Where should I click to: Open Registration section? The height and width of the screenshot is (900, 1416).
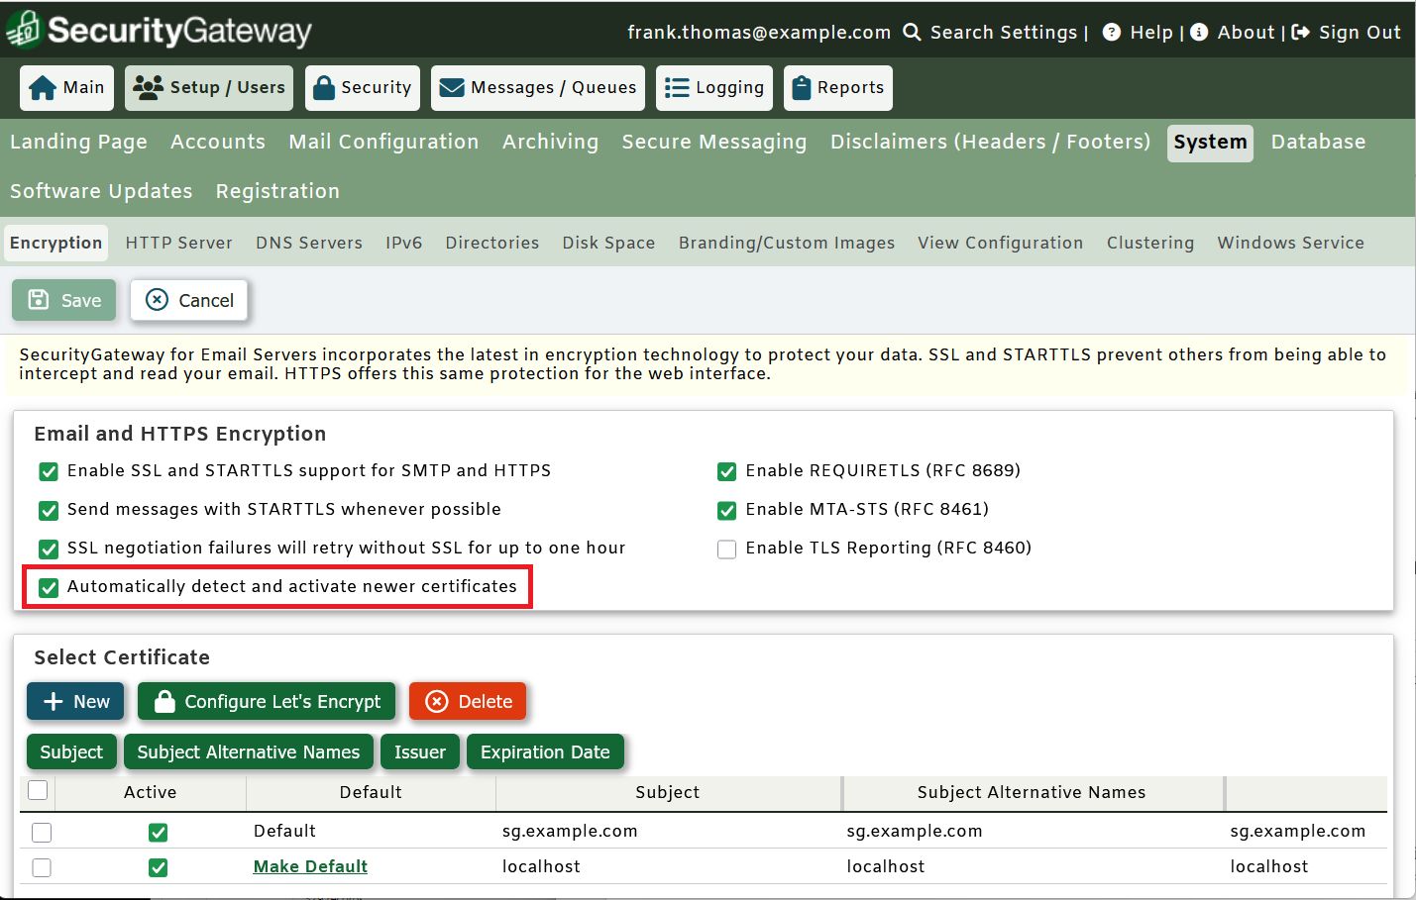tap(277, 192)
